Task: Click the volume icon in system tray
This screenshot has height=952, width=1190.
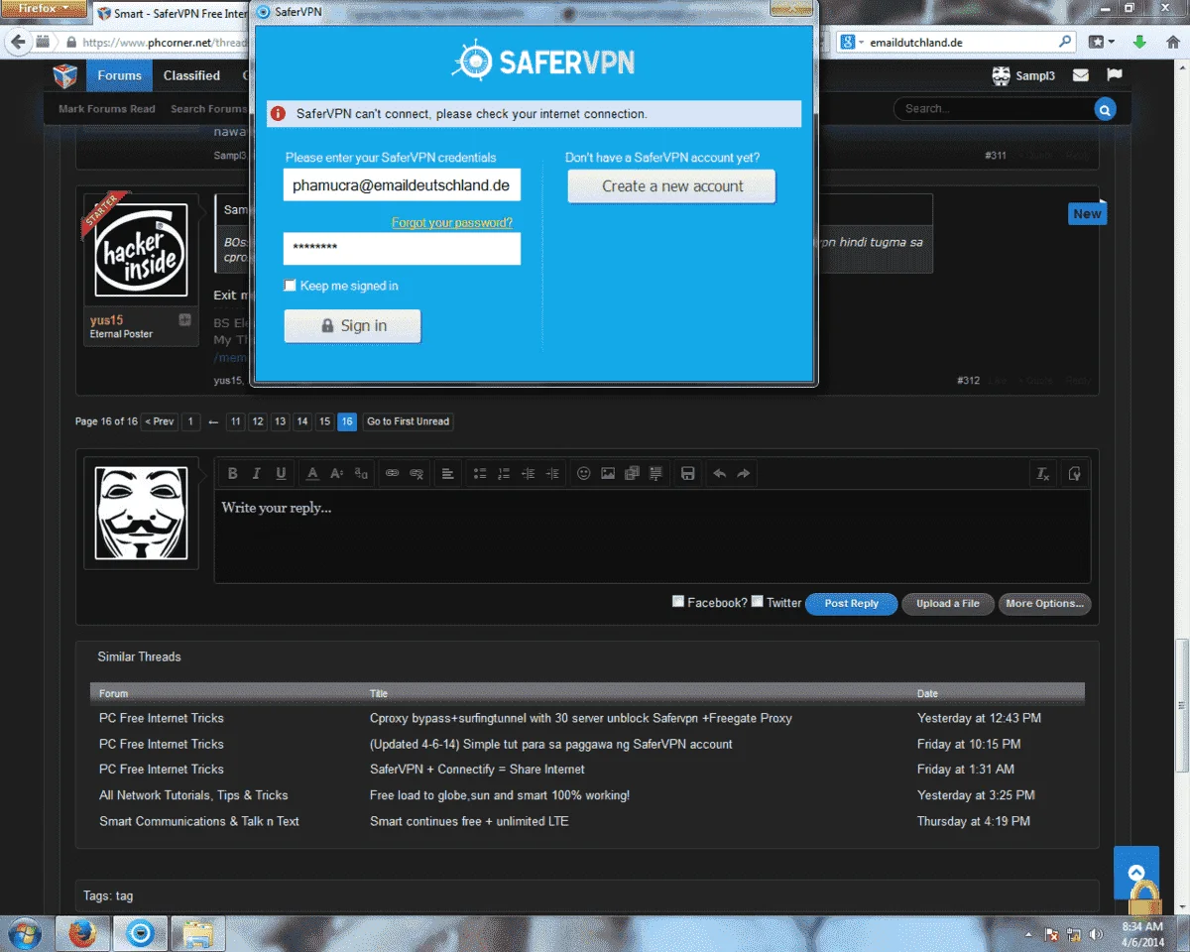Action: pyautogui.click(x=1096, y=933)
